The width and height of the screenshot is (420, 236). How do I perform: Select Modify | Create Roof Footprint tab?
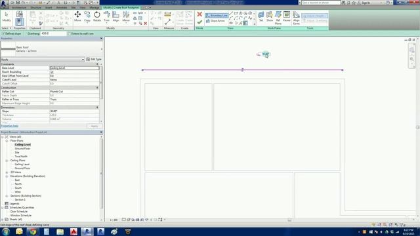121,7
